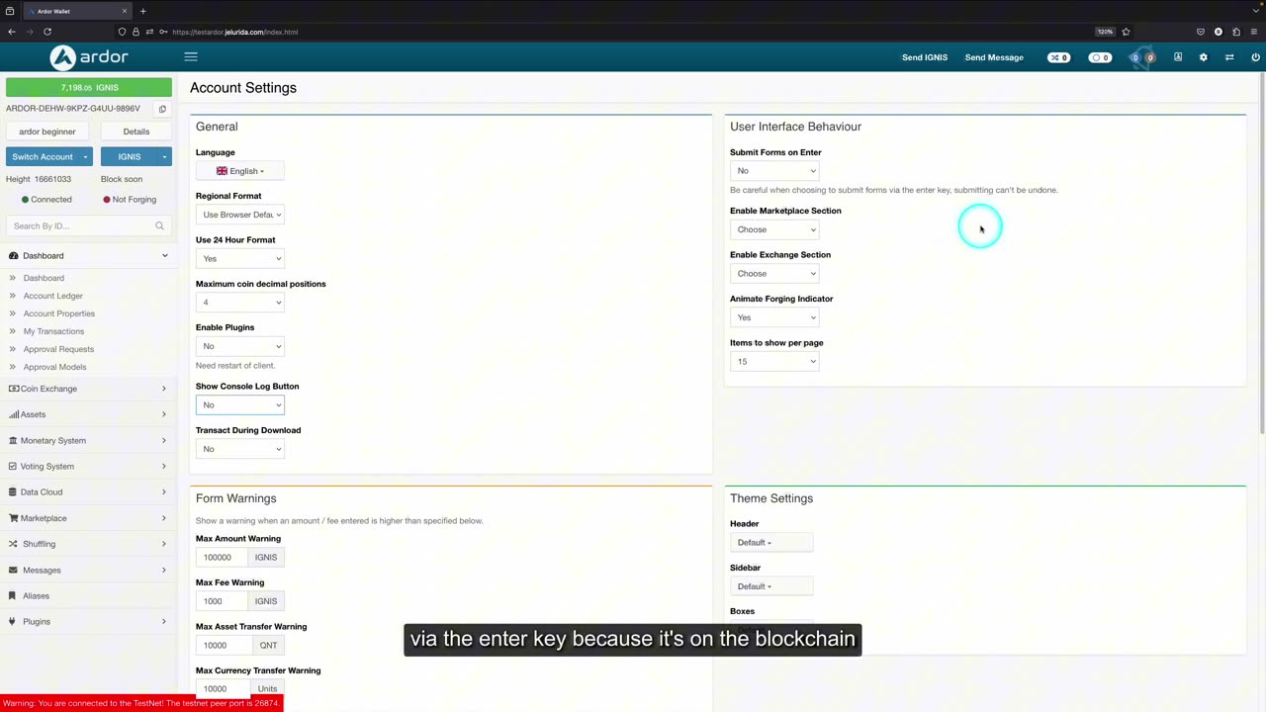Viewport: 1266px width, 712px height.
Task: Open Aliases in sidebar
Action: (36, 596)
